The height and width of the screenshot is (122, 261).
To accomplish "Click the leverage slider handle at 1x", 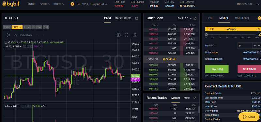I will [x=207, y=35].
